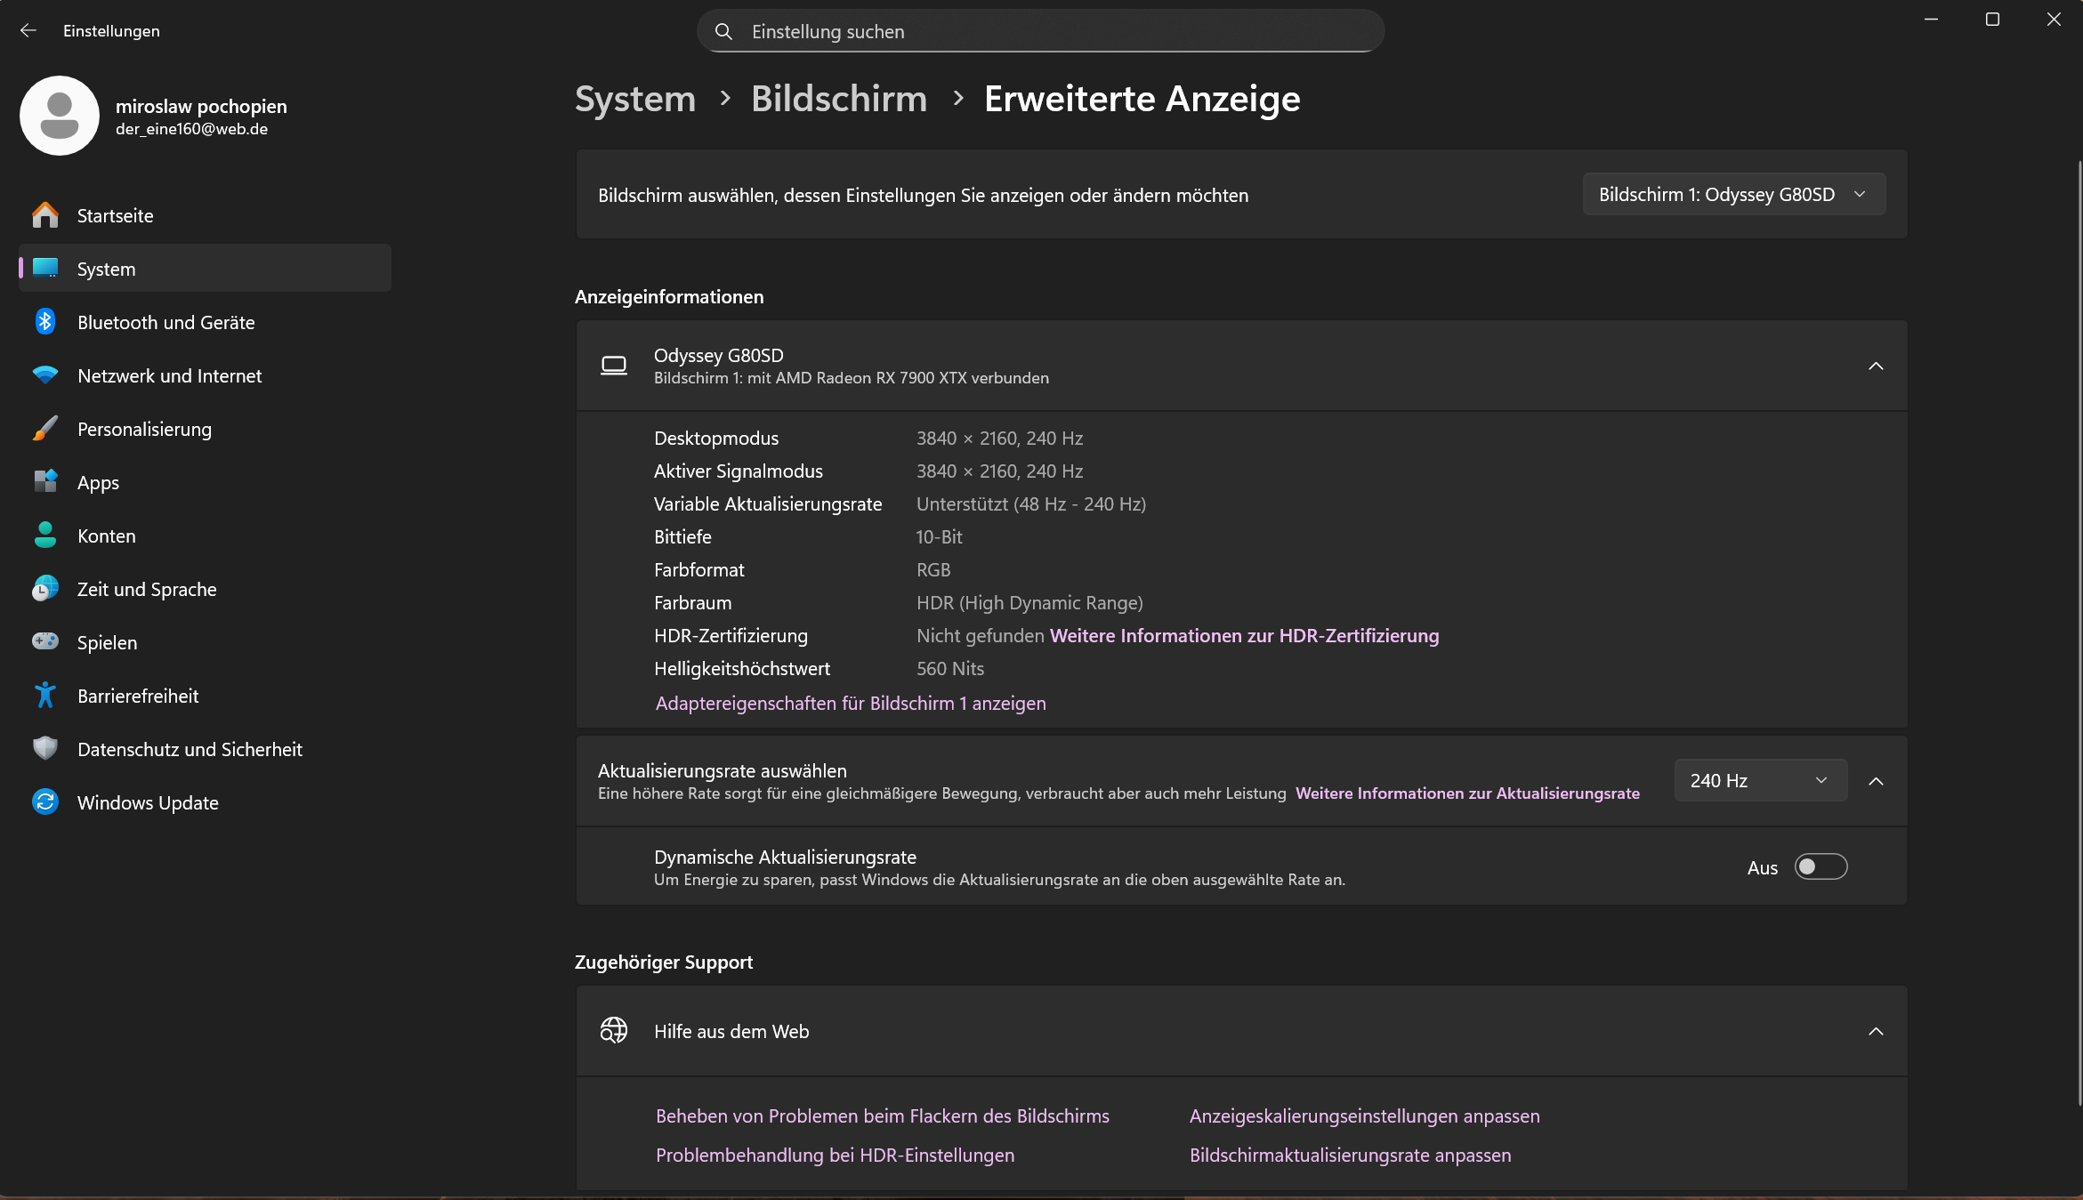Click the user profile avatar
This screenshot has width=2083, height=1200.
(60, 116)
